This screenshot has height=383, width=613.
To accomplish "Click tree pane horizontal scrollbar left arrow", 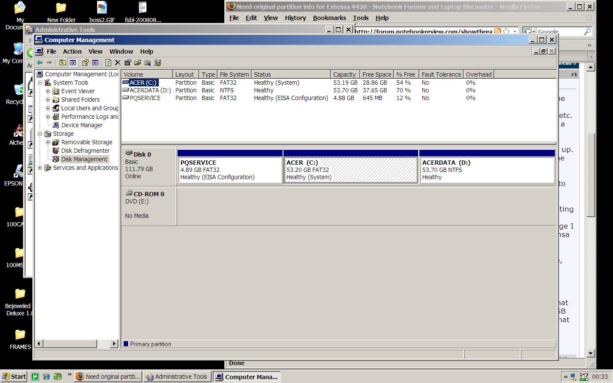I will (x=39, y=343).
